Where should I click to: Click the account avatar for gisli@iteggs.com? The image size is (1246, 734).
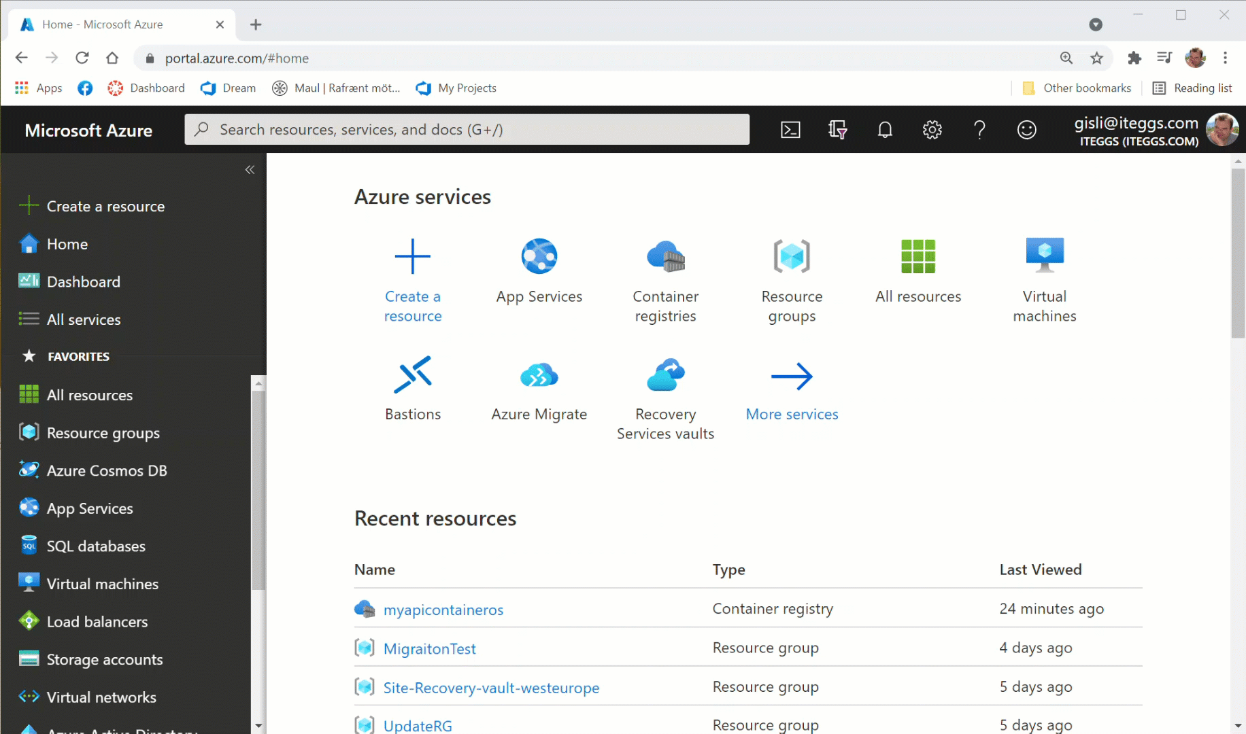coord(1222,130)
